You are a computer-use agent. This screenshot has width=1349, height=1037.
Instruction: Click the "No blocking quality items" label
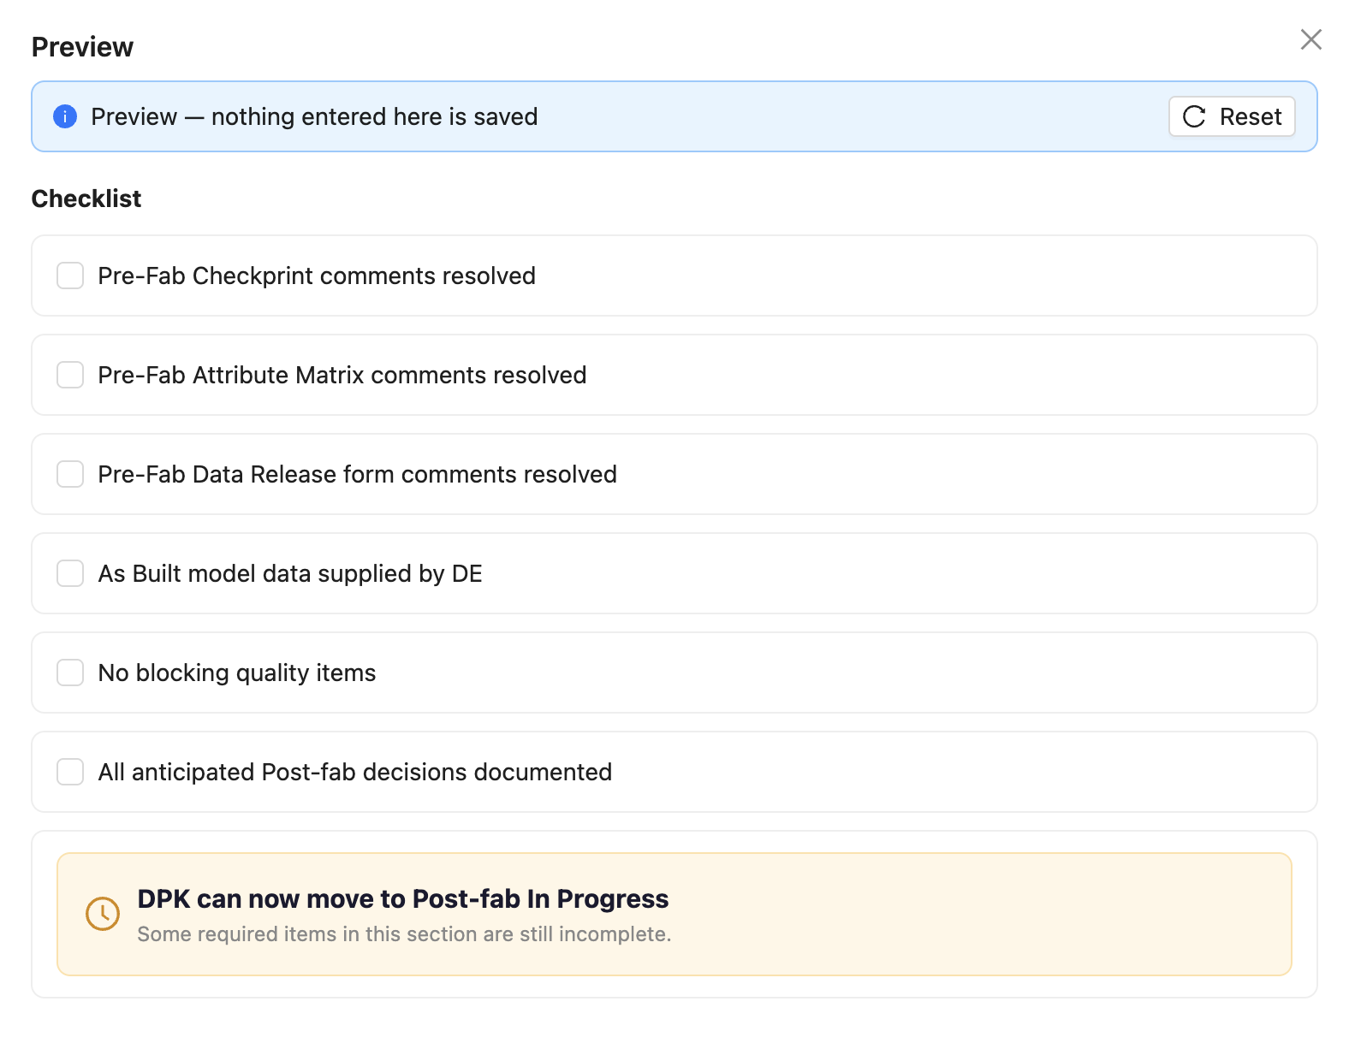click(x=237, y=673)
